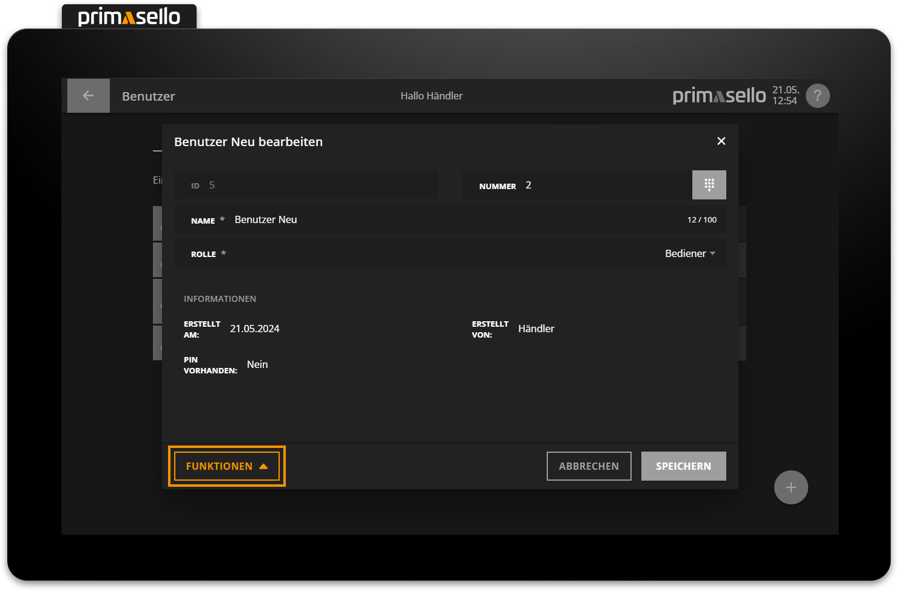This screenshot has height=591, width=898.
Task: Save the user with Speichern
Action: tap(683, 466)
